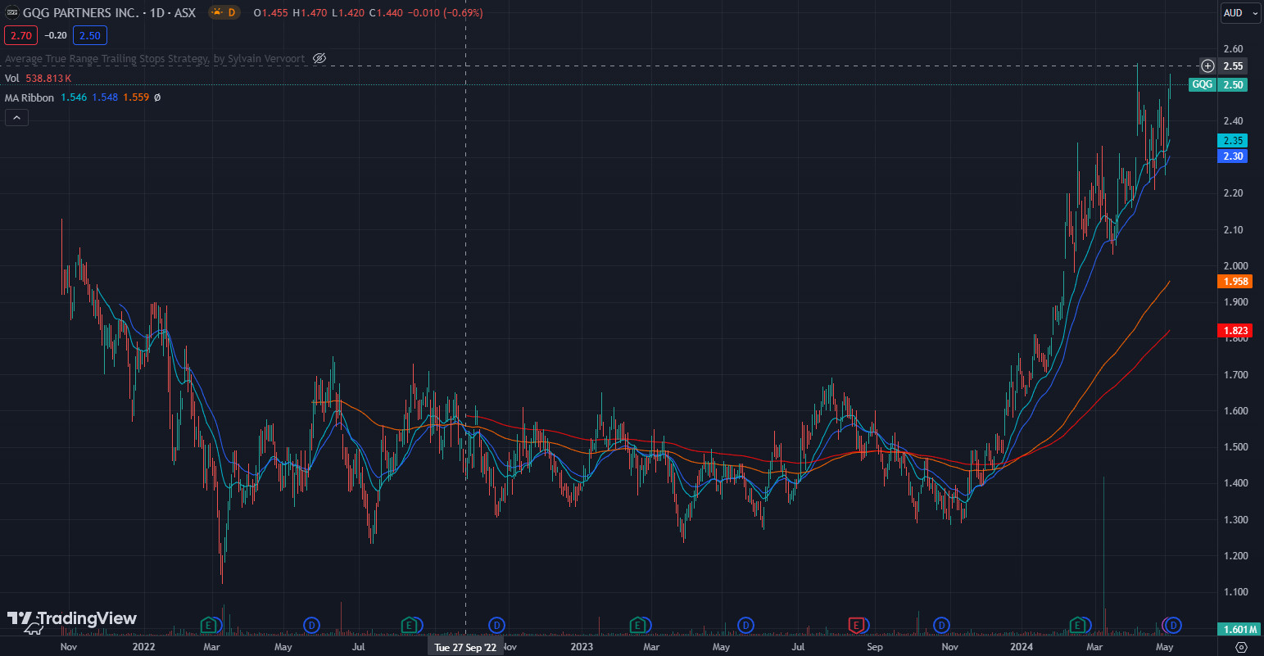Click the plus icon beside the 2.55 price
The width and height of the screenshot is (1264, 656).
tap(1207, 66)
